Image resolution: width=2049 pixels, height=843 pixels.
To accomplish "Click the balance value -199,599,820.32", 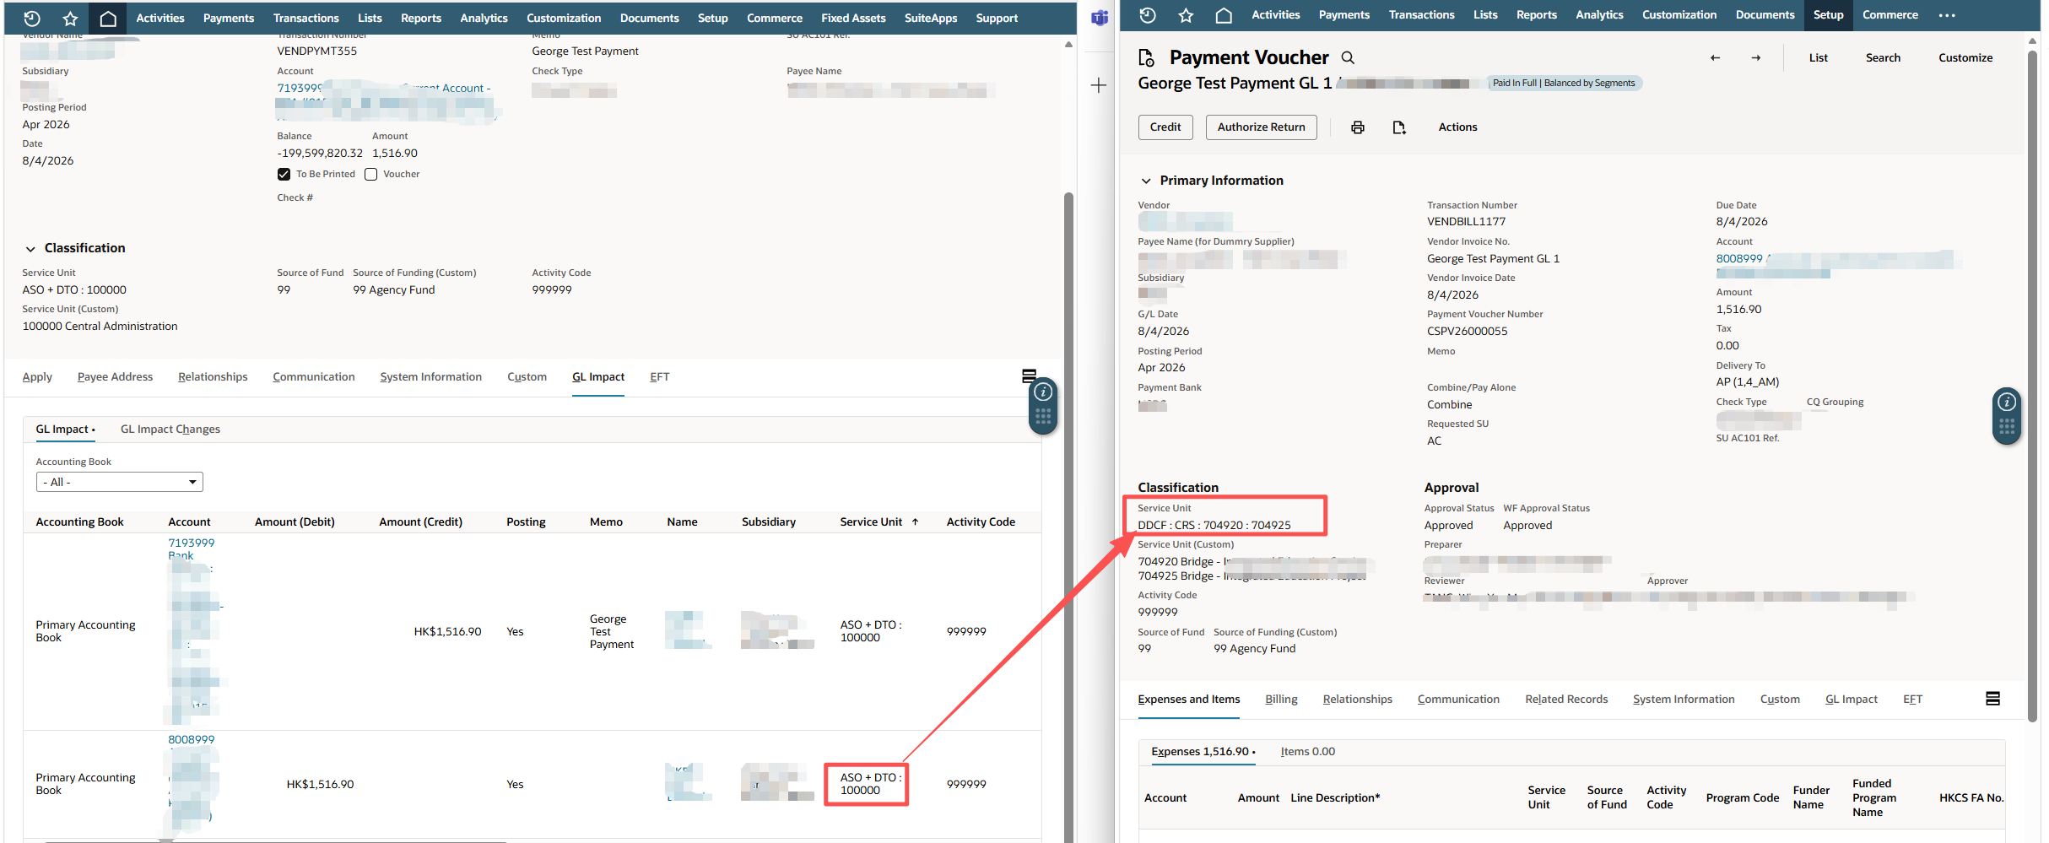I will coord(320,154).
